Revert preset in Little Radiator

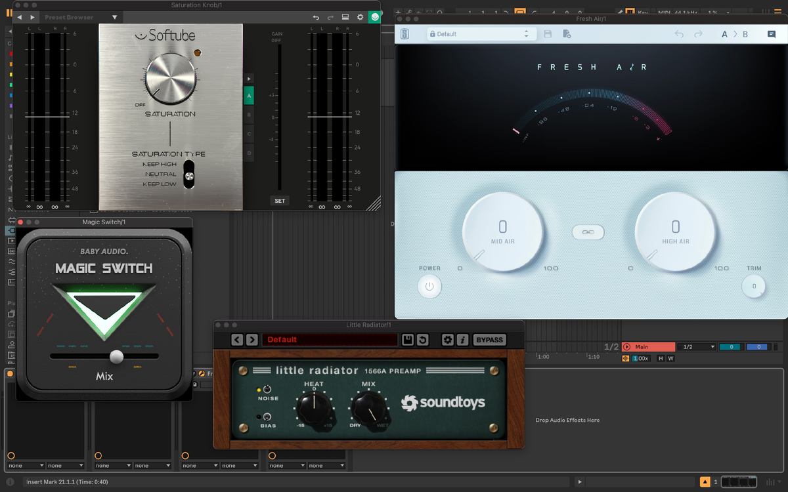pos(423,340)
